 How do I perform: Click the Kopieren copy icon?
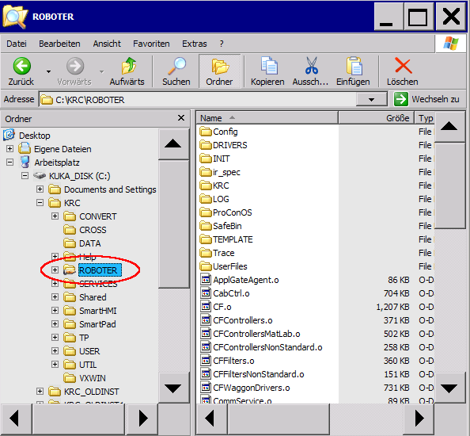click(269, 66)
